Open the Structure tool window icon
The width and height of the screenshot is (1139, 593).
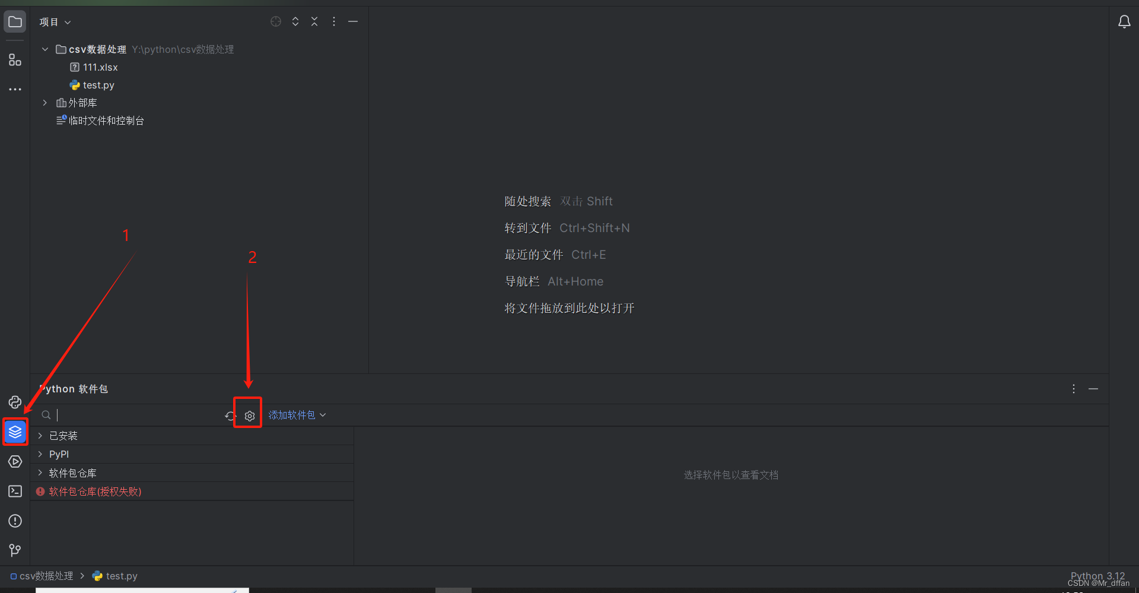pyautogui.click(x=14, y=59)
